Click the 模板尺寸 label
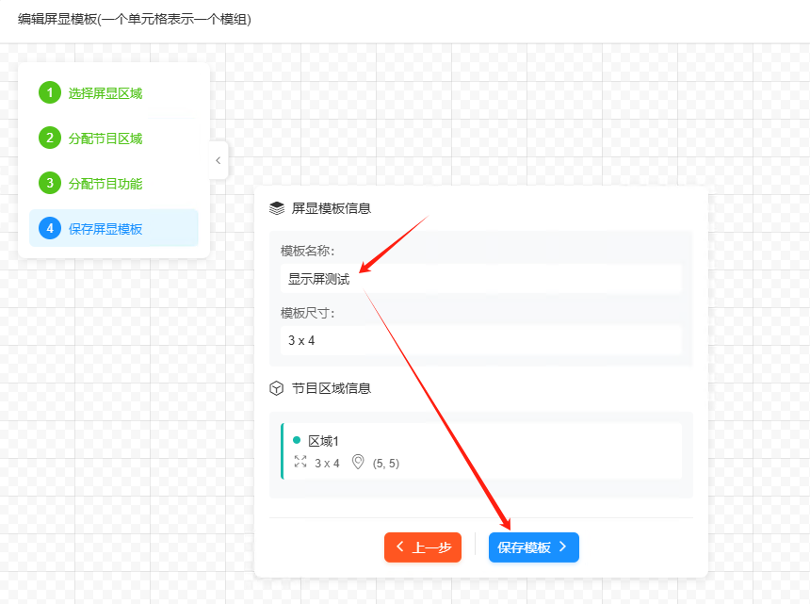 click(x=307, y=313)
